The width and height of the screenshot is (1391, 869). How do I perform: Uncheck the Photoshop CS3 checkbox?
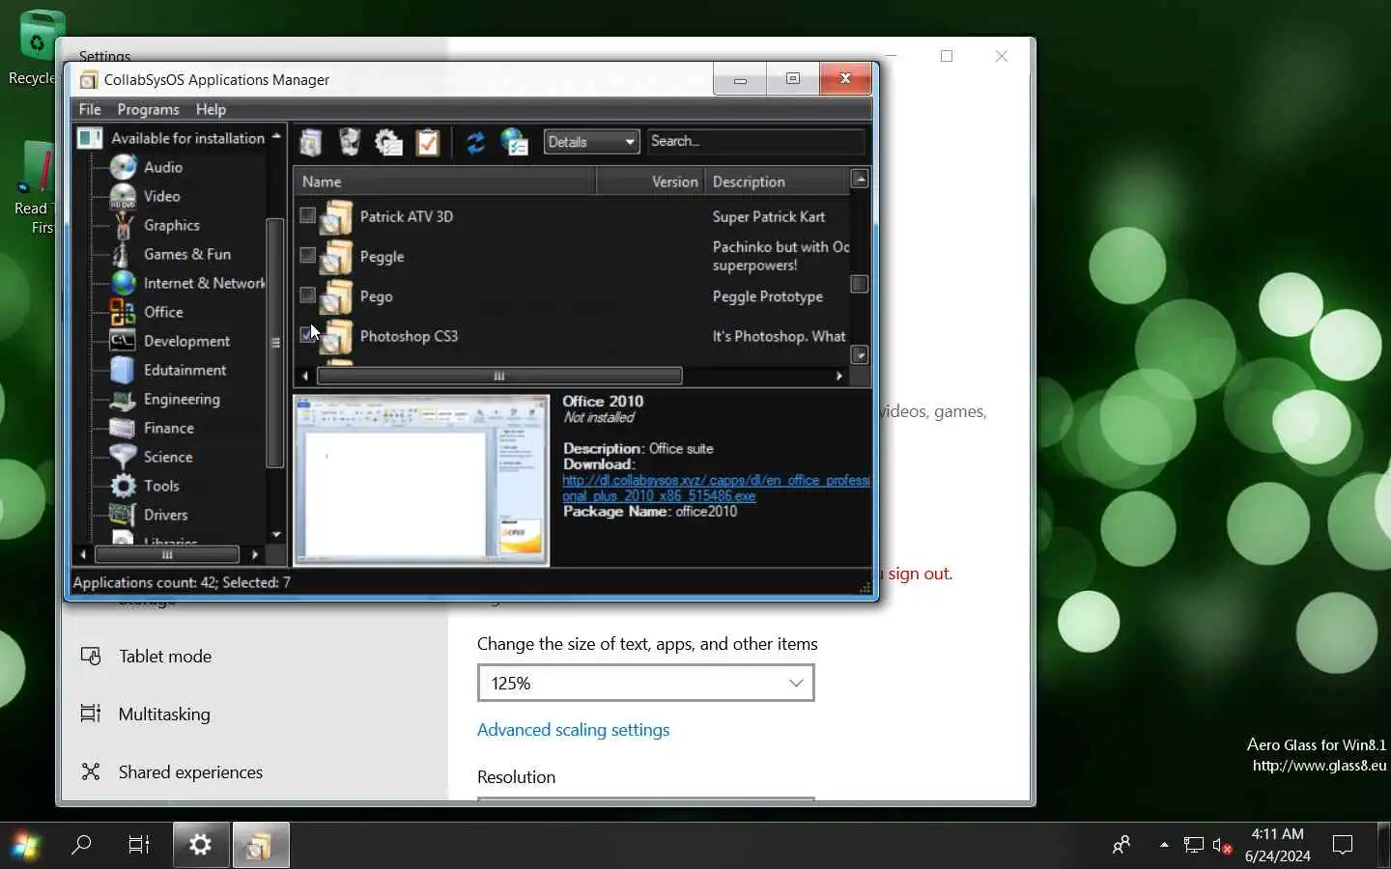[x=307, y=334]
